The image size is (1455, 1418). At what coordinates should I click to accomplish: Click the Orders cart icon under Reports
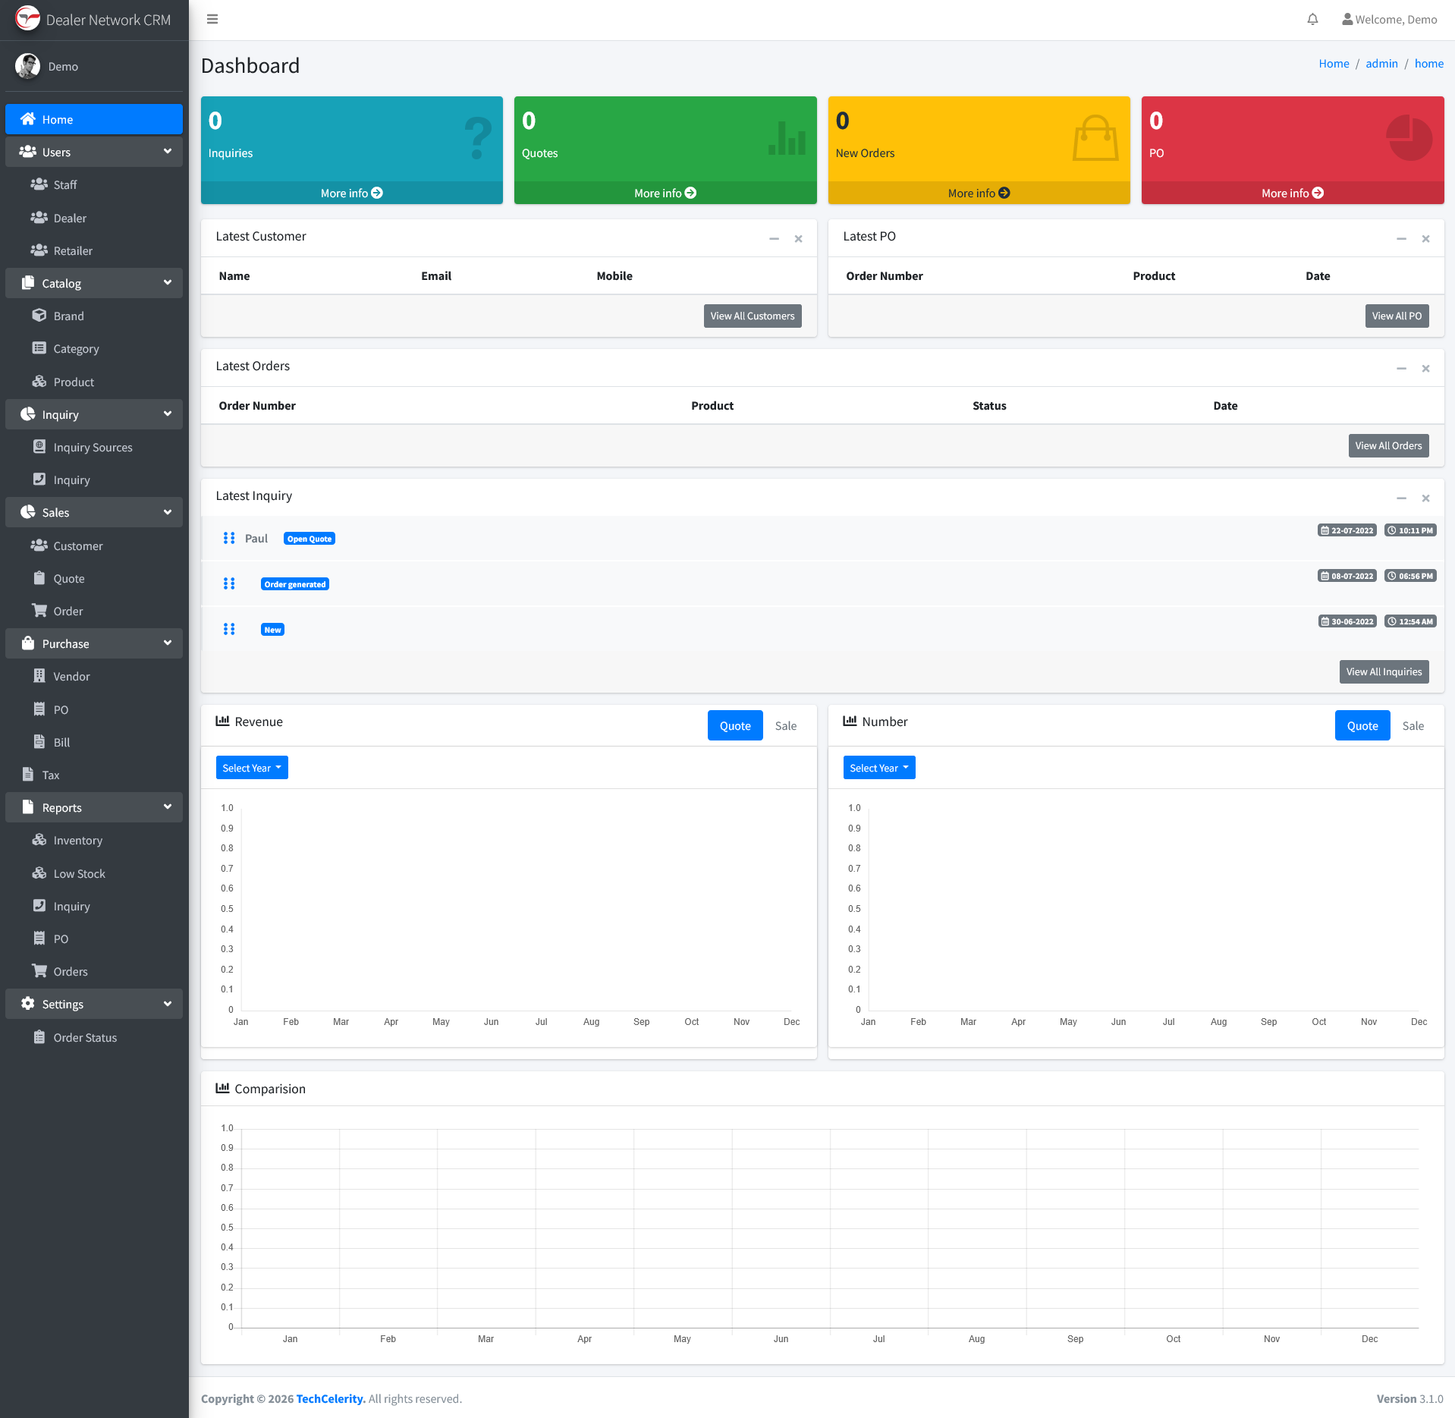[x=39, y=971]
